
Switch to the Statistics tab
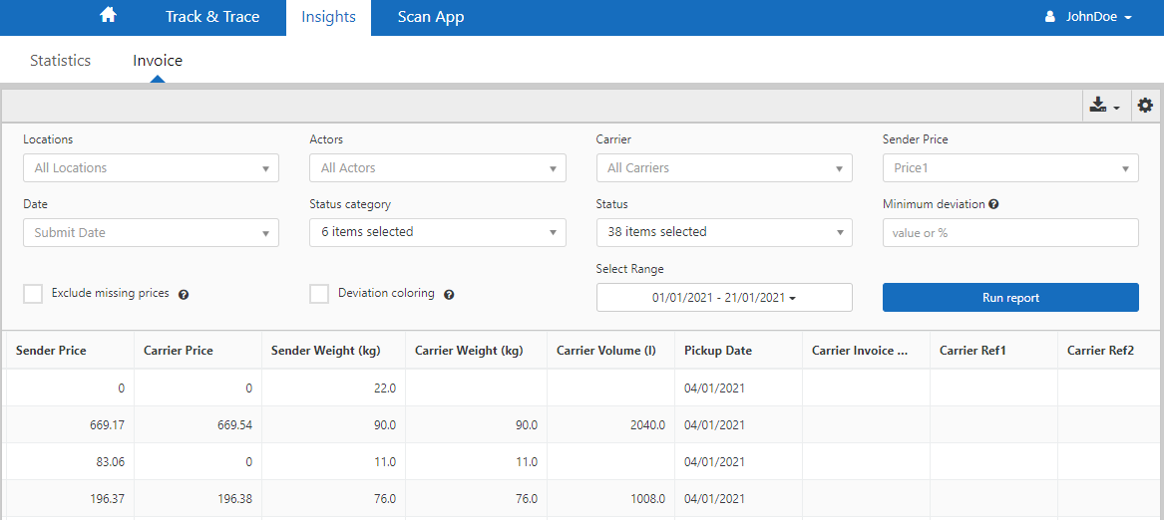(60, 61)
